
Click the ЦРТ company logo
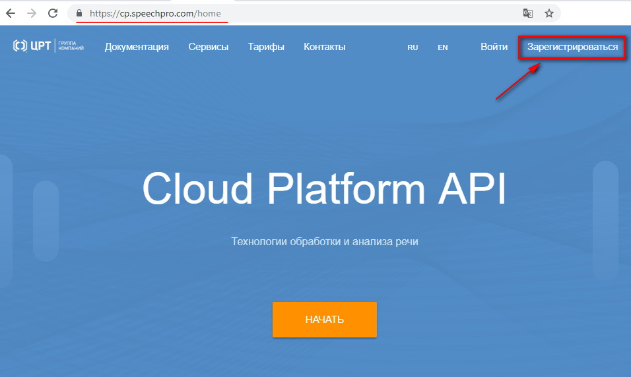tap(48, 46)
